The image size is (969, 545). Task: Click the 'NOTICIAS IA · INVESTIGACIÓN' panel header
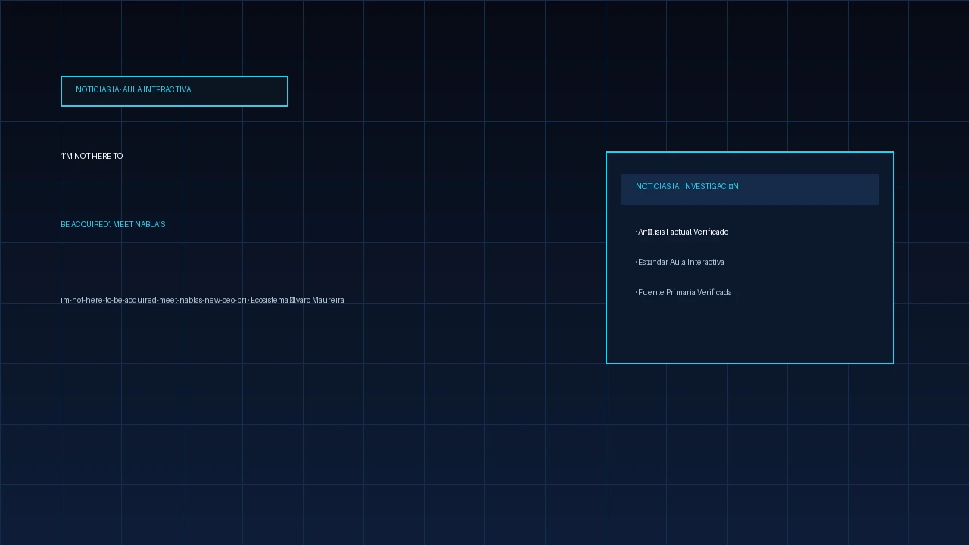pos(749,189)
